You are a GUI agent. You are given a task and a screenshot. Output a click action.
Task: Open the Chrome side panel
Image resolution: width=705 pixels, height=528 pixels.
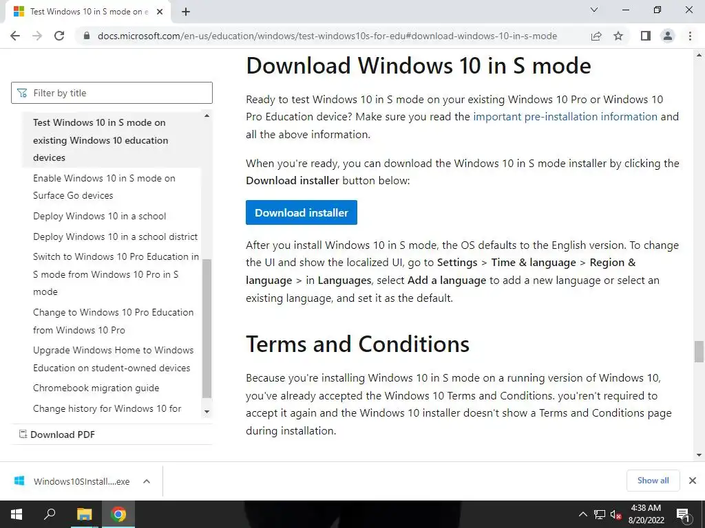click(646, 36)
